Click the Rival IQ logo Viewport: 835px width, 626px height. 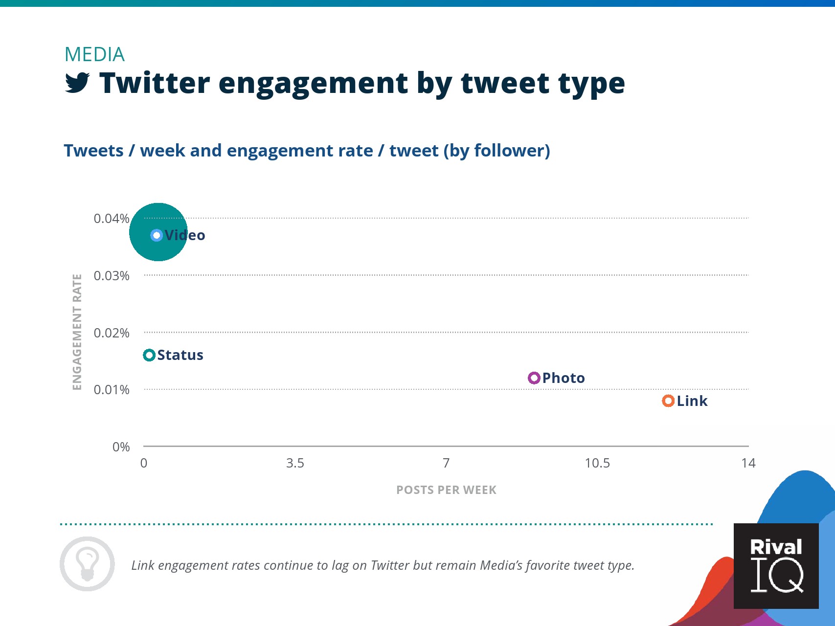coord(776,566)
